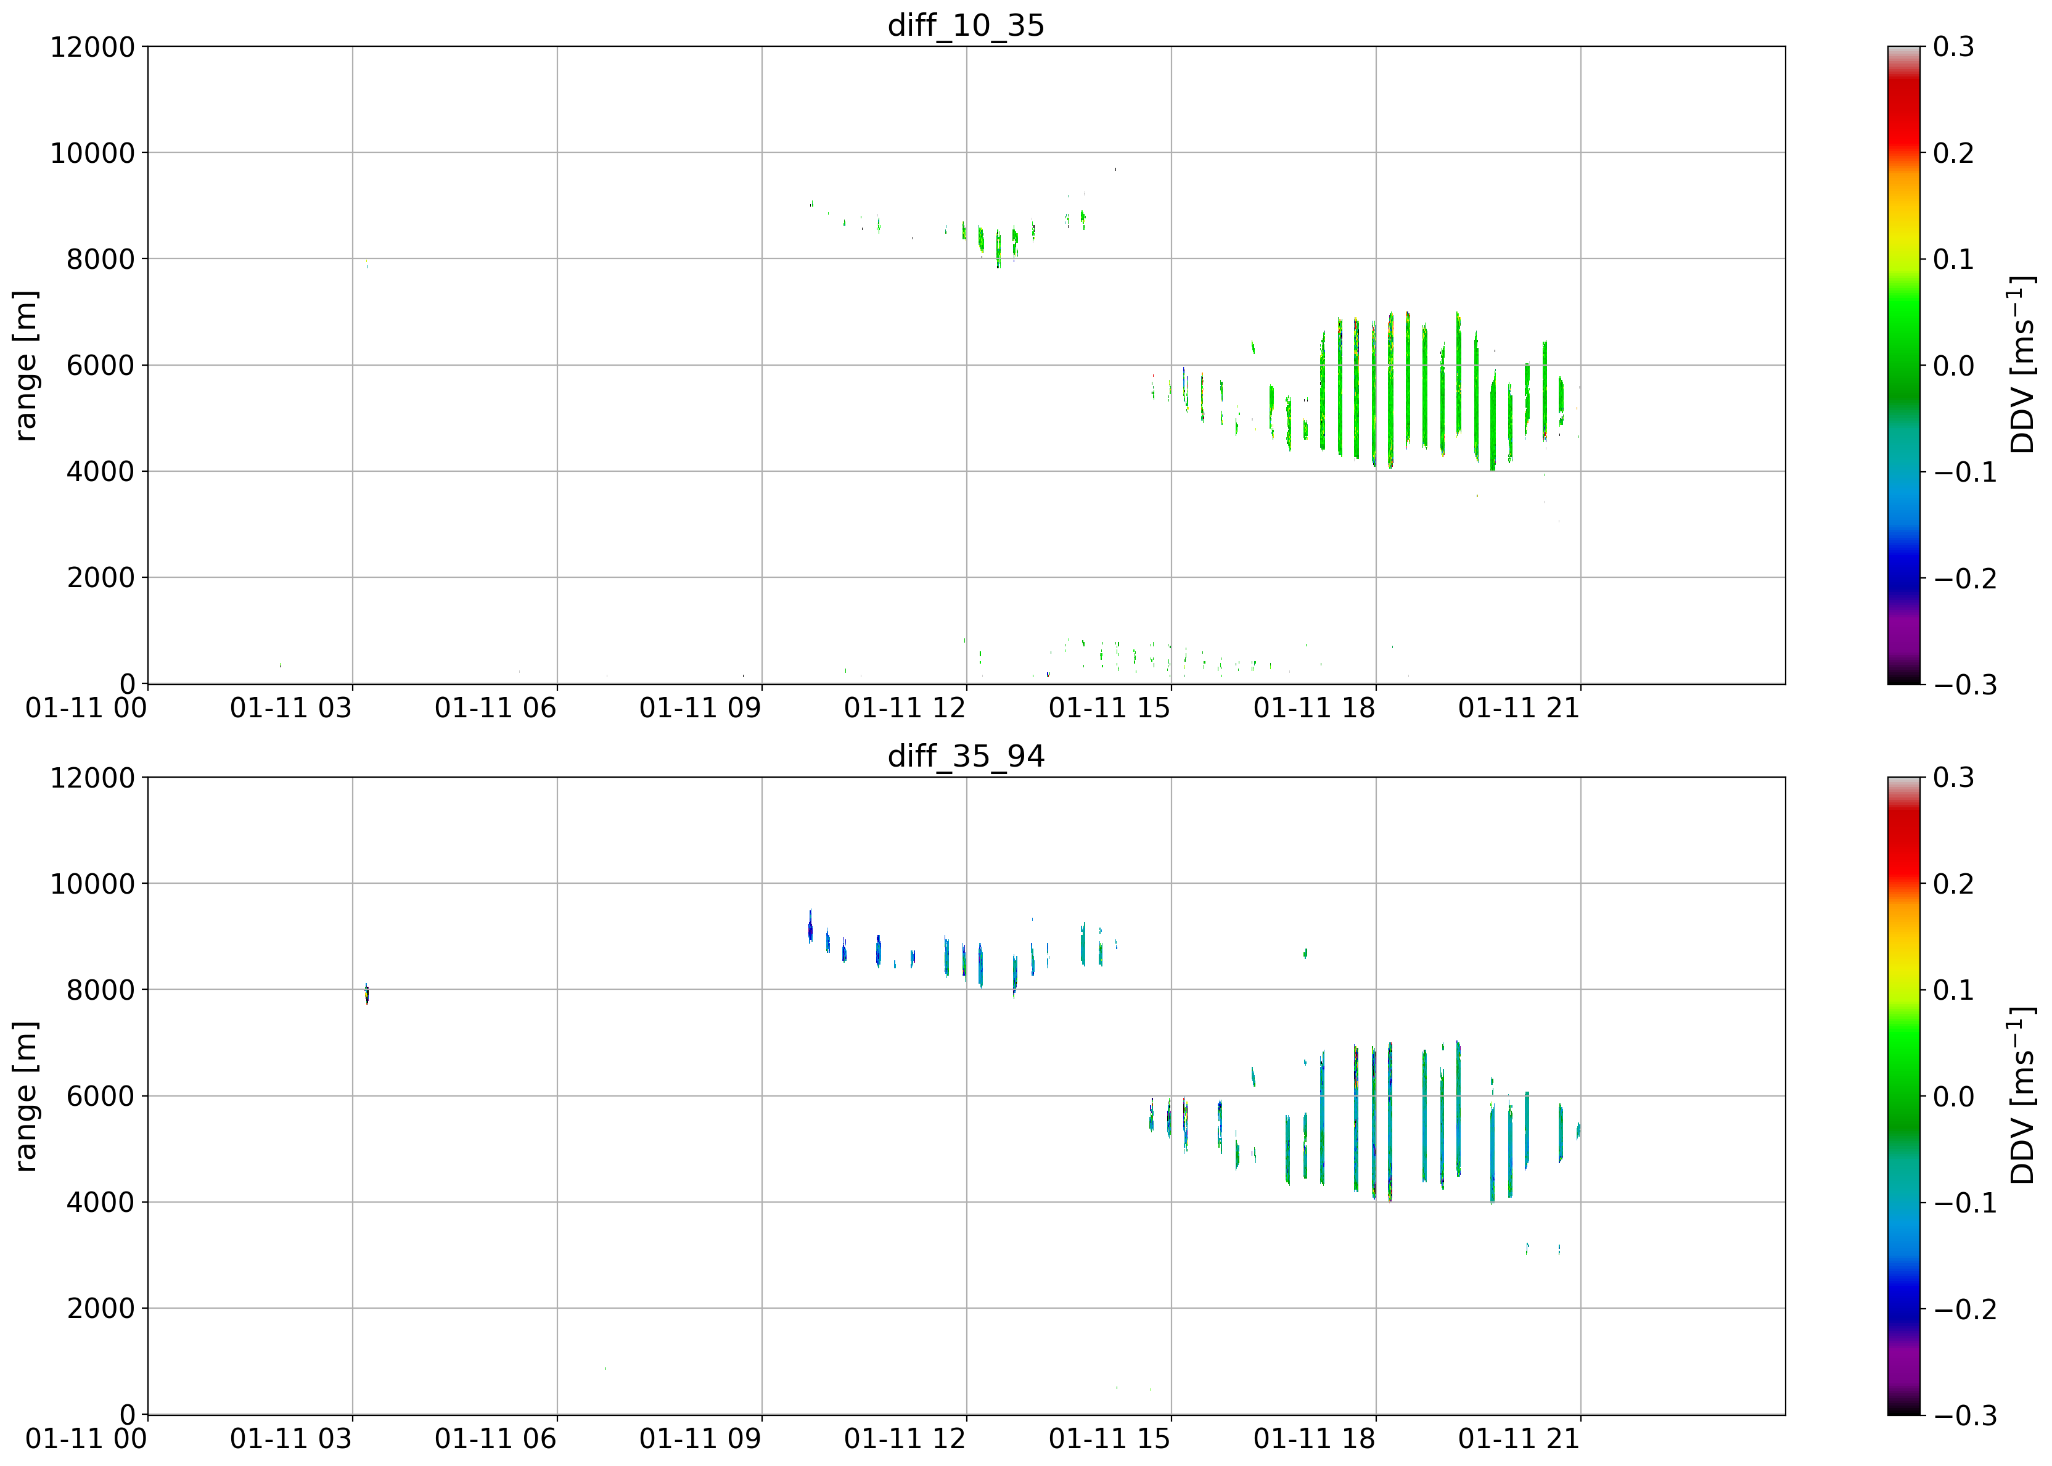Click the 0.0 tick on diff_35_94 colorbar
Viewport: 2052px width, 1466px height.
[x=1953, y=1097]
